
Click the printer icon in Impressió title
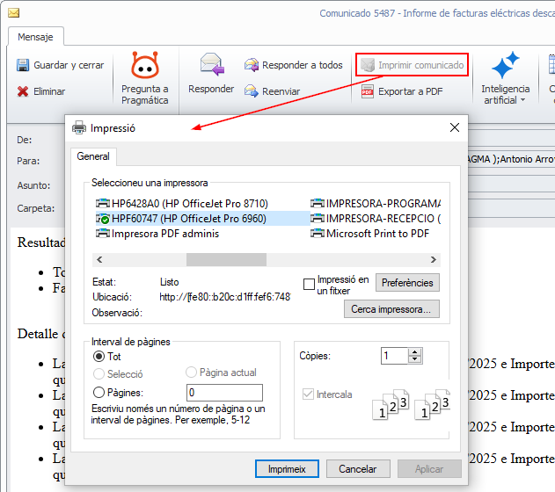pos(79,127)
